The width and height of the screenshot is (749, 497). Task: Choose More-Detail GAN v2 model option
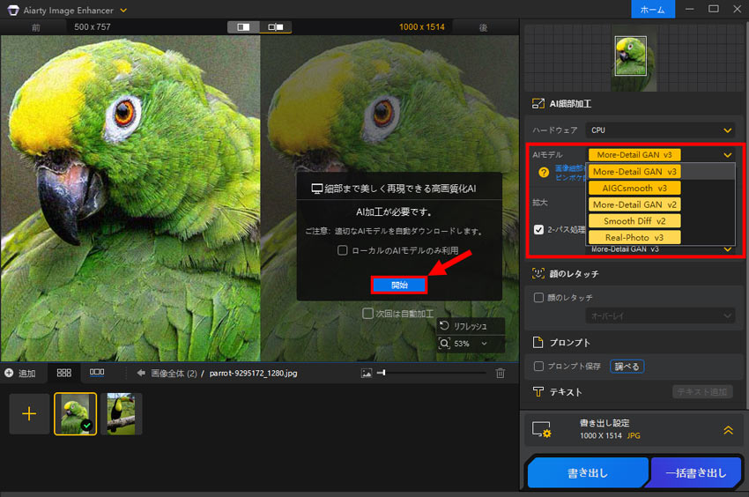point(634,204)
